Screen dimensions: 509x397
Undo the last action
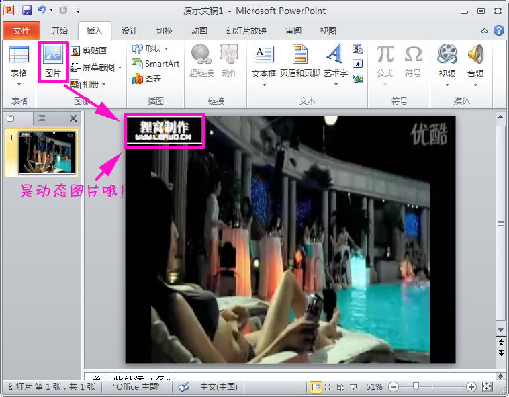tap(42, 10)
